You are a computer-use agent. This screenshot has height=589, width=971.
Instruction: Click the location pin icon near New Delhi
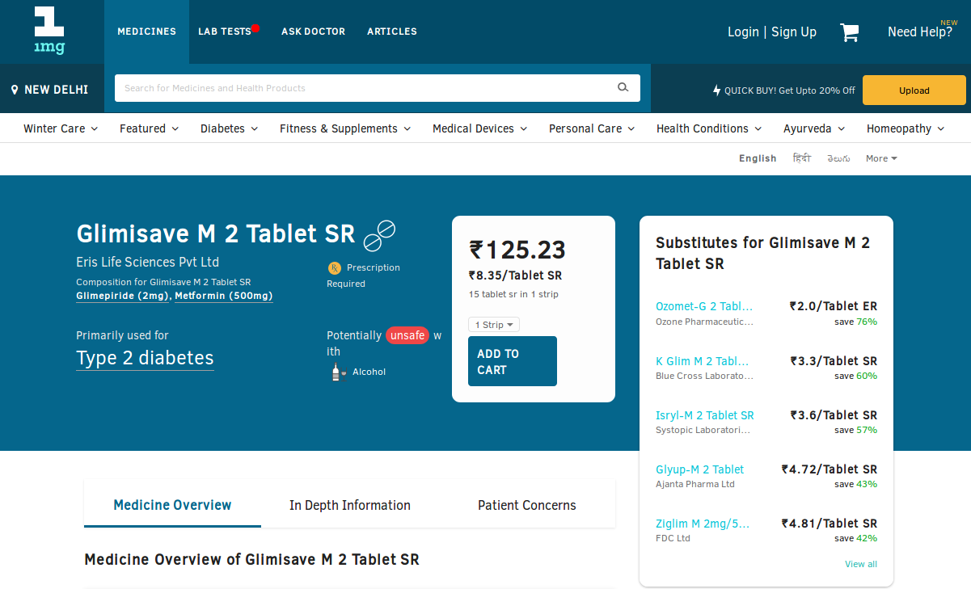[x=15, y=90]
